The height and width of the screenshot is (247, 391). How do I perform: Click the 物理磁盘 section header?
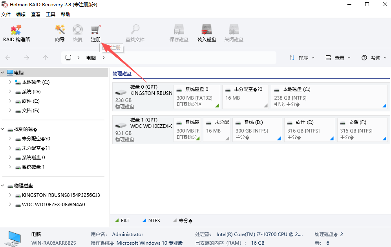pyautogui.click(x=122, y=74)
